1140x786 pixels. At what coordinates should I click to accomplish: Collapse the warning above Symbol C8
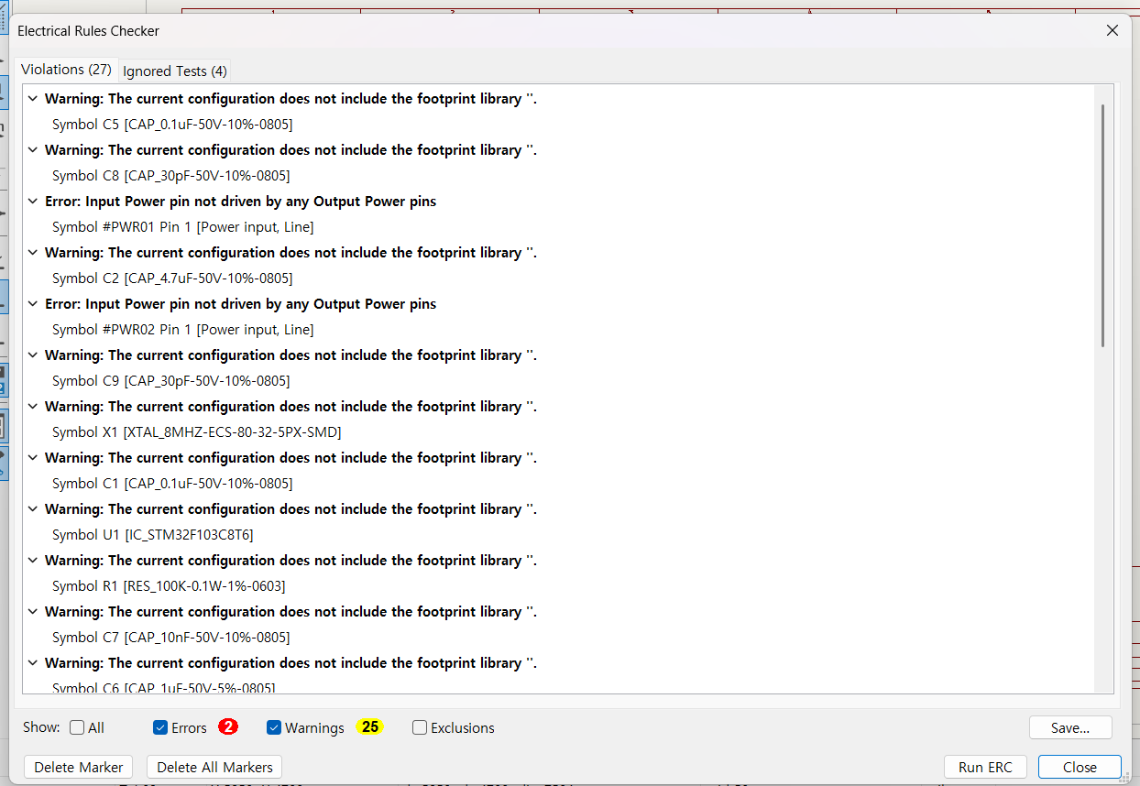coord(33,150)
